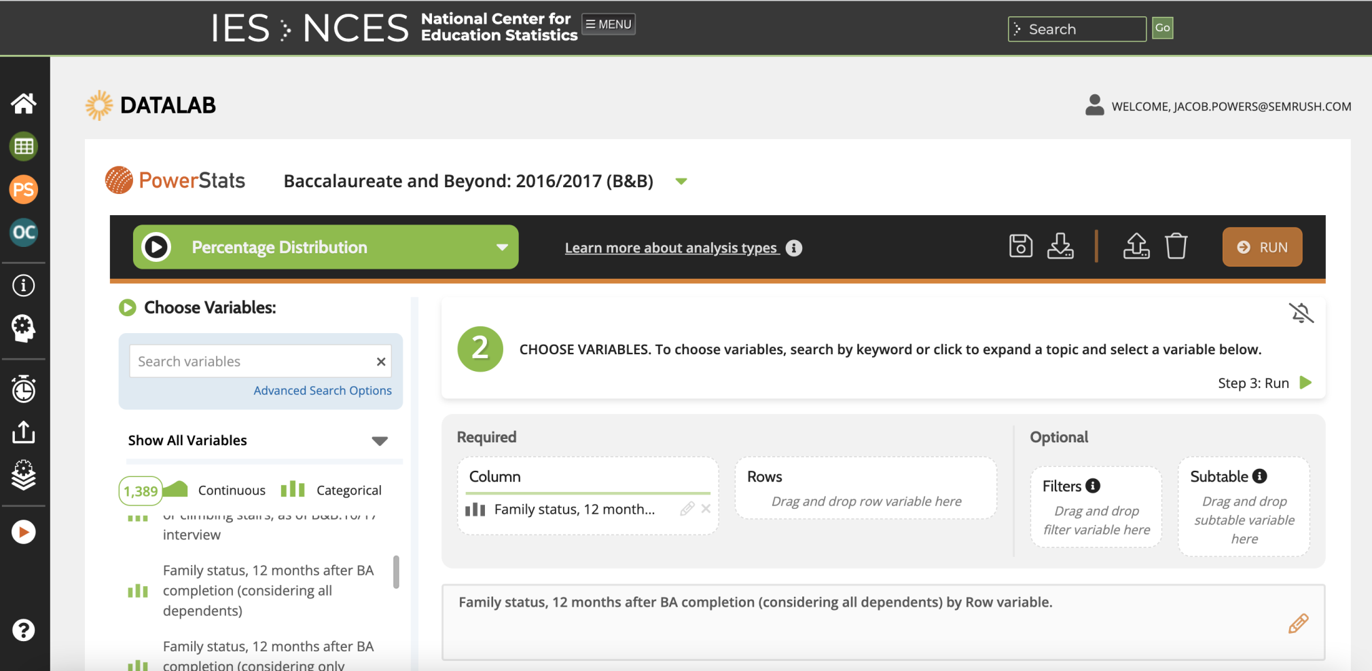
Task: Edit table title with orange pencil icon
Action: point(1299,624)
